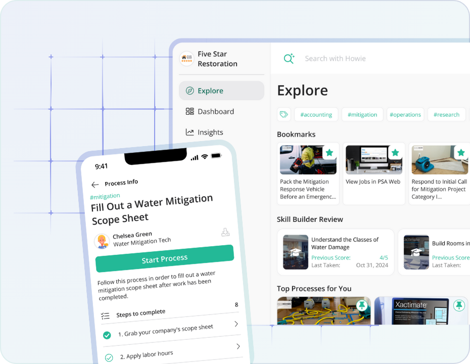Click the pin icon on Xactimate thumbnail

tap(458, 305)
